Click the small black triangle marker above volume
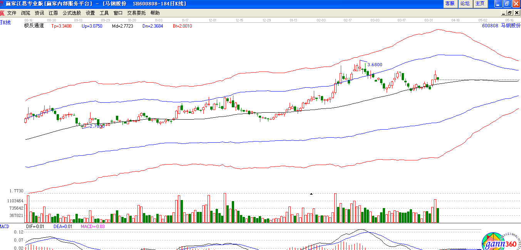The height and width of the screenshot is (250, 521). pos(311,194)
